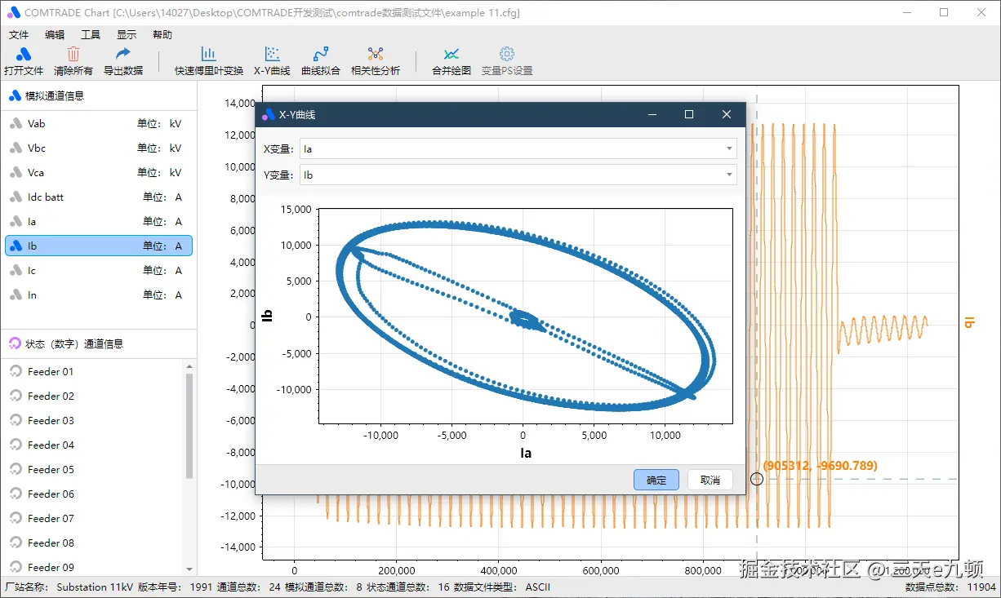Image resolution: width=1001 pixels, height=598 pixels.
Task: Select the Feeder 09 row
Action: pos(92,567)
